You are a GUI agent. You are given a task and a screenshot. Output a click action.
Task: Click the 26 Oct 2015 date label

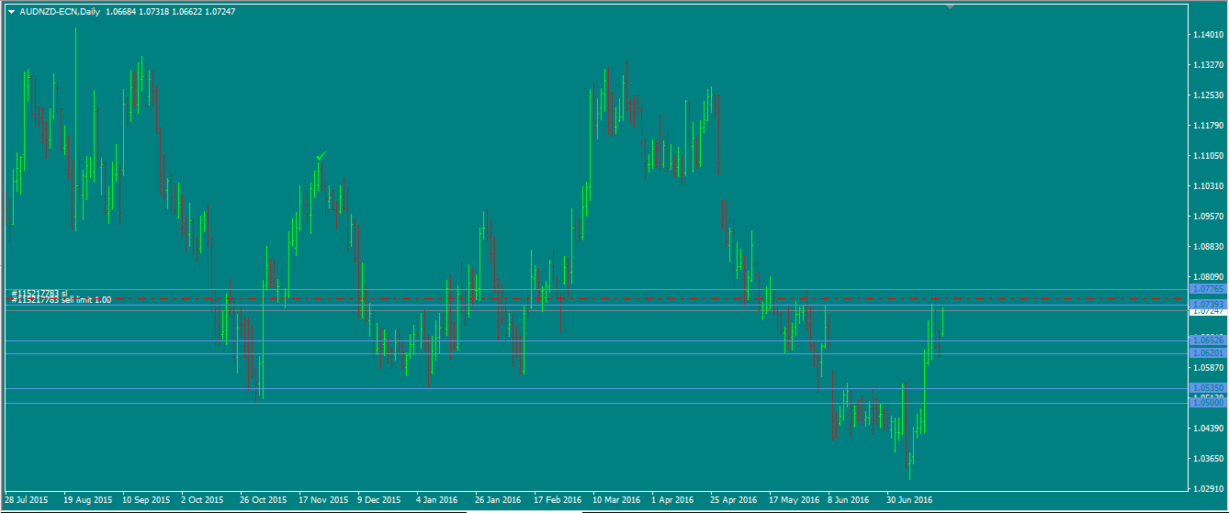pyautogui.click(x=264, y=501)
